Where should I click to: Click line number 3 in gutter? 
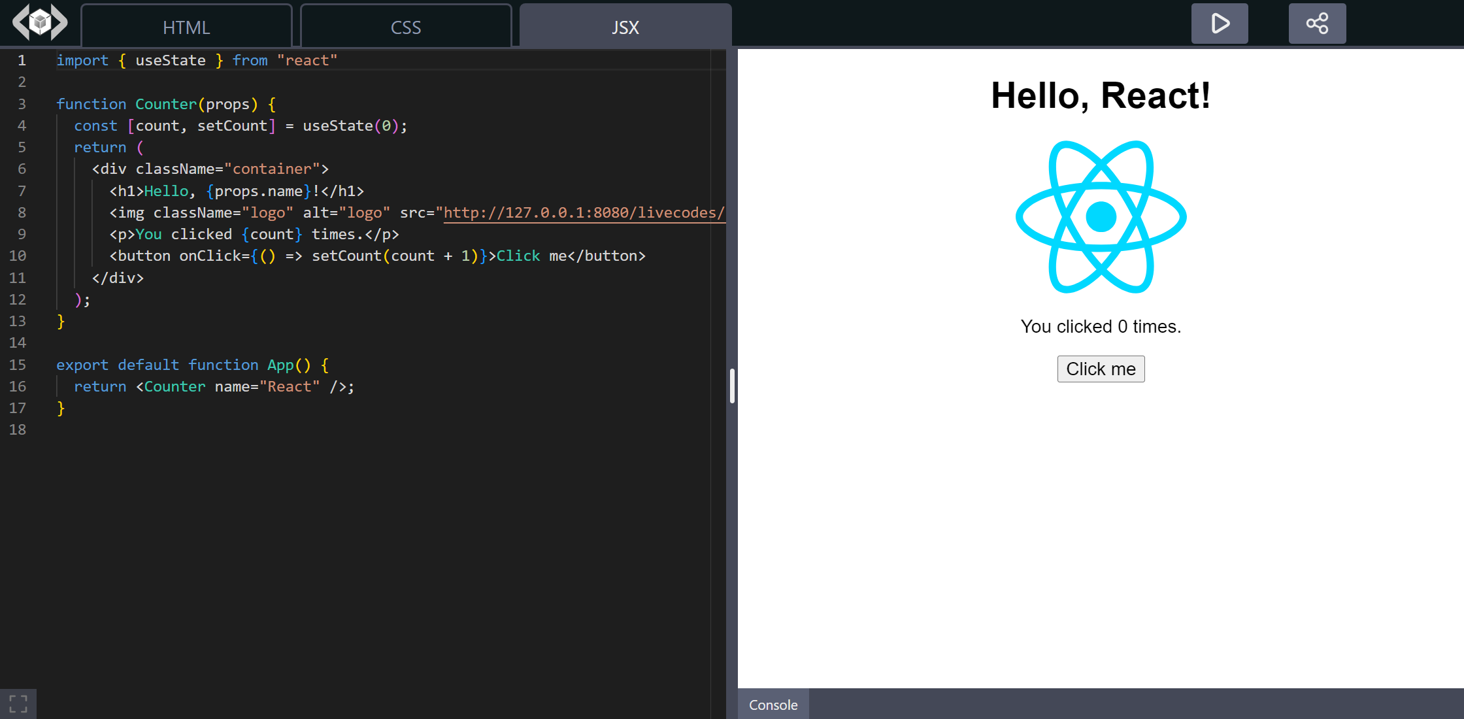[x=22, y=104]
